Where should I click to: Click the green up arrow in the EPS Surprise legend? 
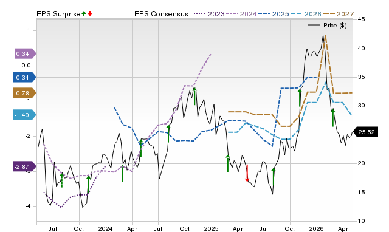[84, 13]
